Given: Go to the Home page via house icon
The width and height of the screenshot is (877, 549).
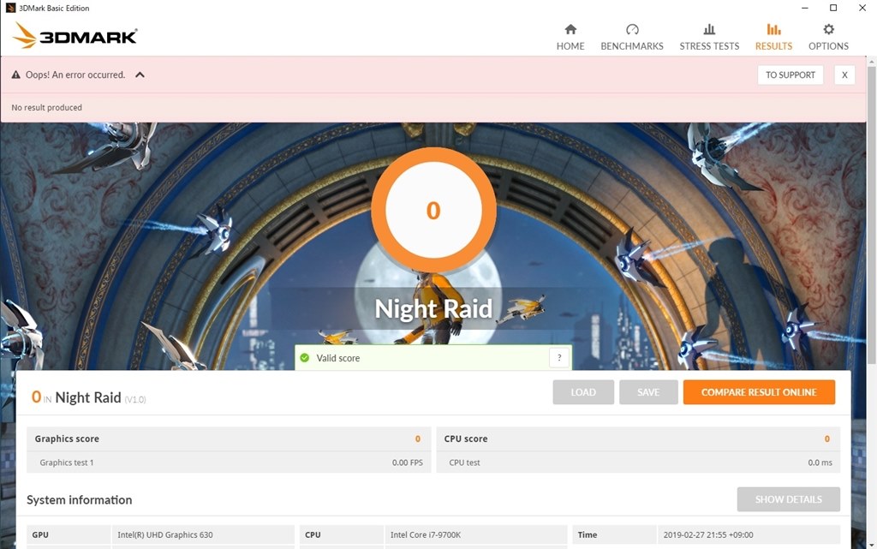Looking at the screenshot, I should [x=570, y=29].
